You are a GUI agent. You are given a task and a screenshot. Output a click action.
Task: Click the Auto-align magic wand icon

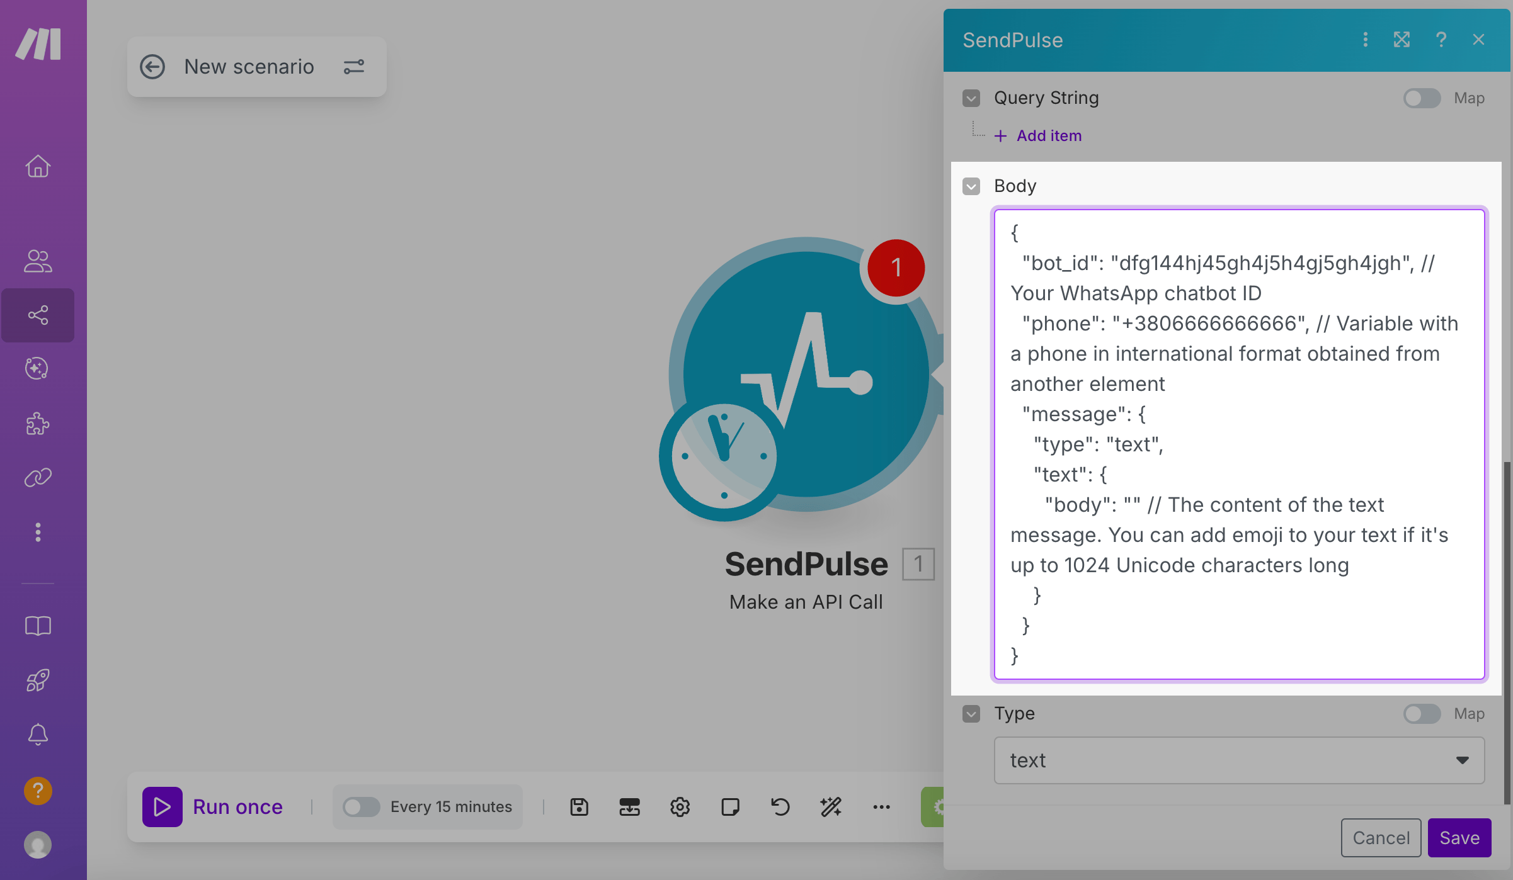pyautogui.click(x=831, y=806)
